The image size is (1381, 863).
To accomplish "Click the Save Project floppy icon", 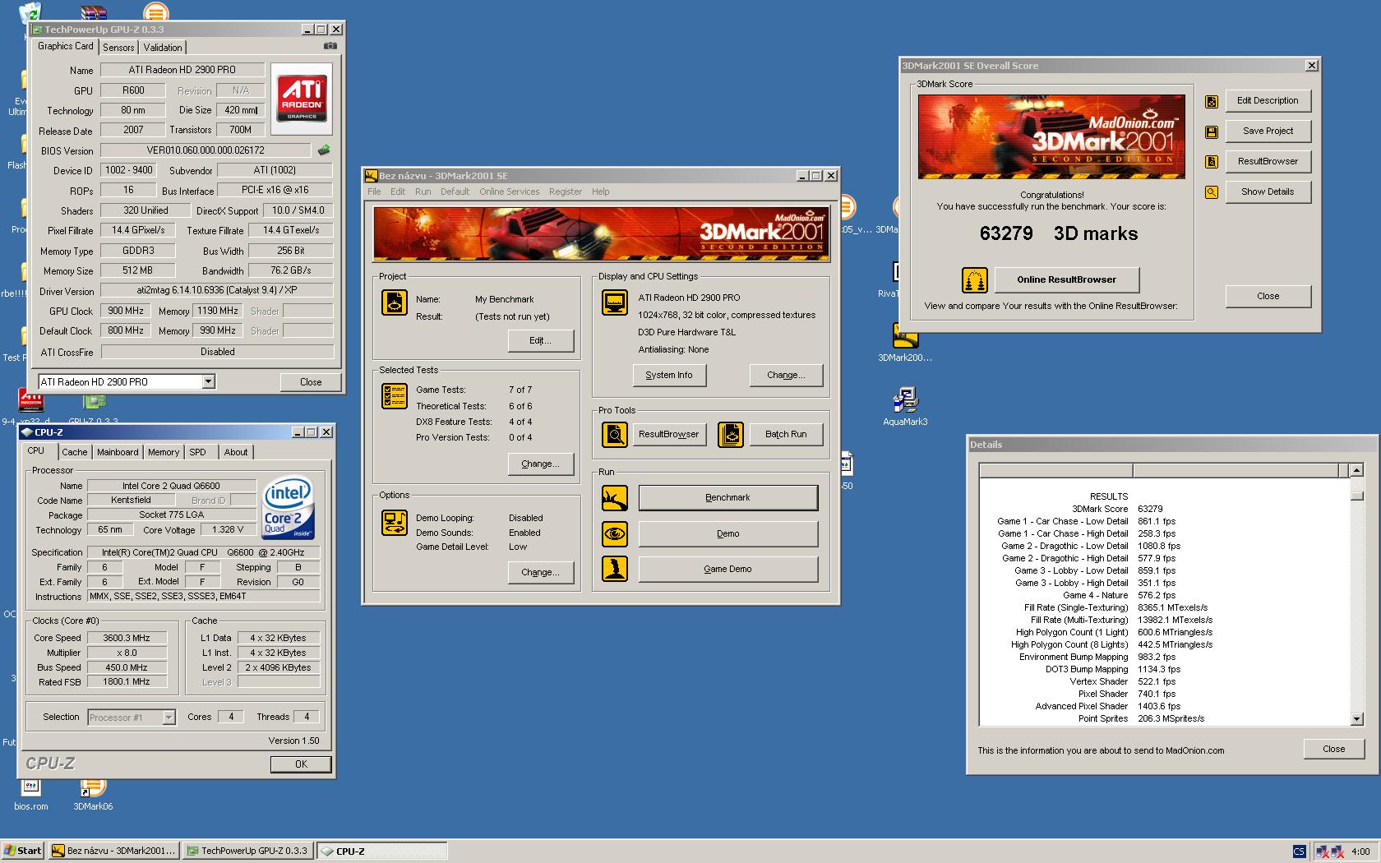I will (x=1211, y=132).
